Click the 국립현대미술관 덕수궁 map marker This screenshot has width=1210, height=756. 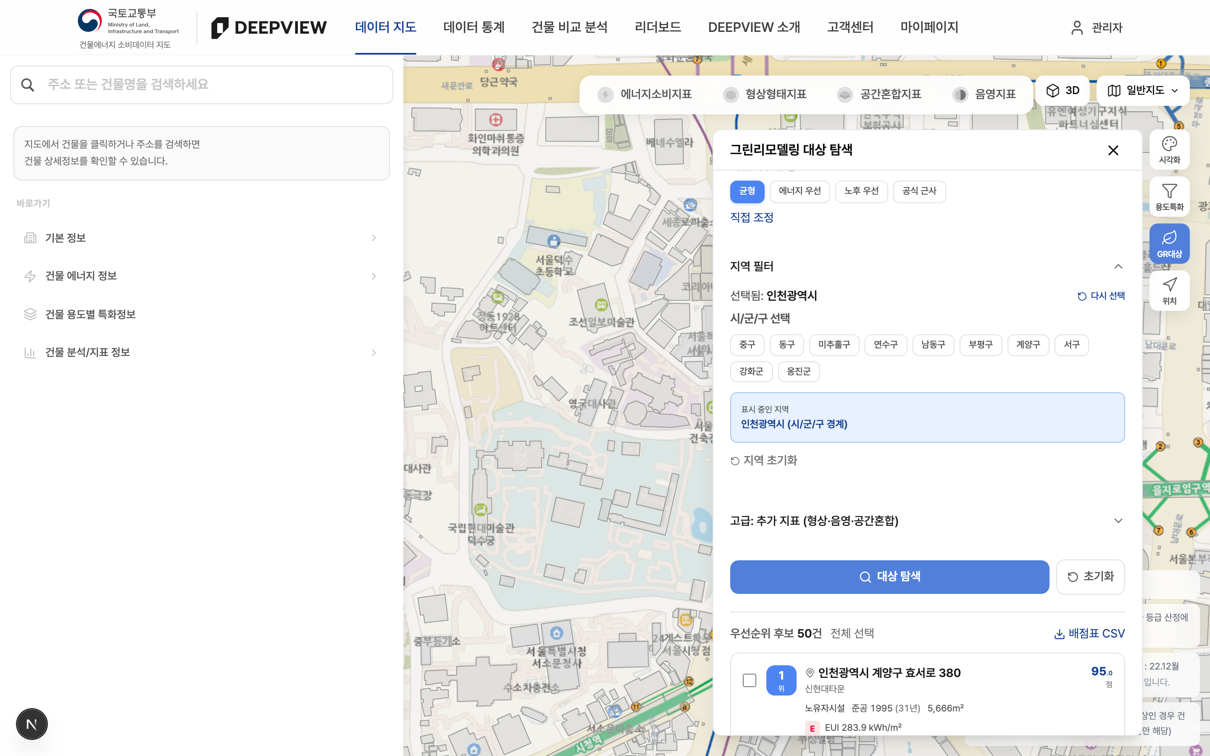(481, 509)
